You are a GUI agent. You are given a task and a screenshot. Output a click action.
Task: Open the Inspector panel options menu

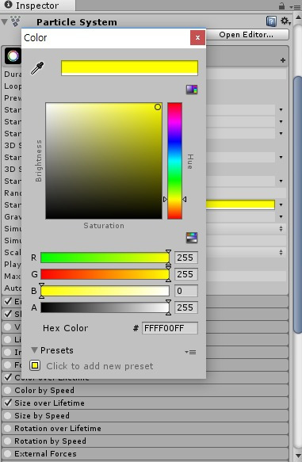pyautogui.click(x=295, y=6)
